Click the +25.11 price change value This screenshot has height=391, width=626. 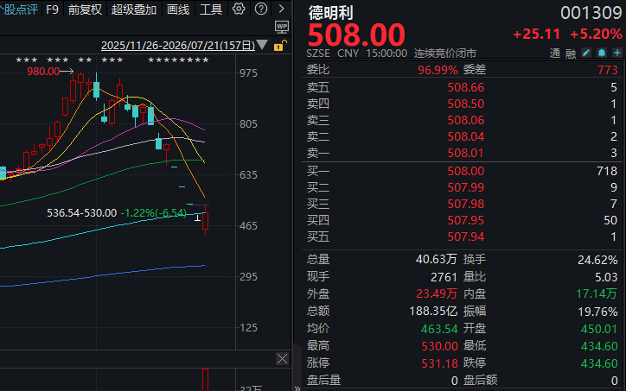(x=537, y=35)
